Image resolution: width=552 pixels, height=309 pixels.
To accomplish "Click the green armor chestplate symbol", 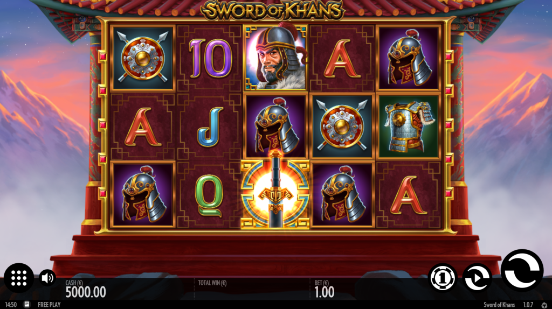I will pyautogui.click(x=409, y=126).
